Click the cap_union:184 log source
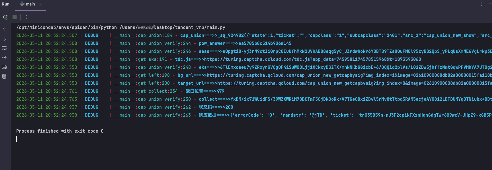 143,35
